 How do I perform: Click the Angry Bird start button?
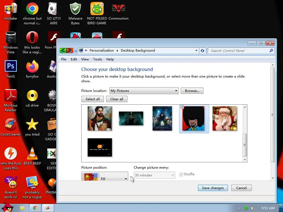tap(7, 207)
